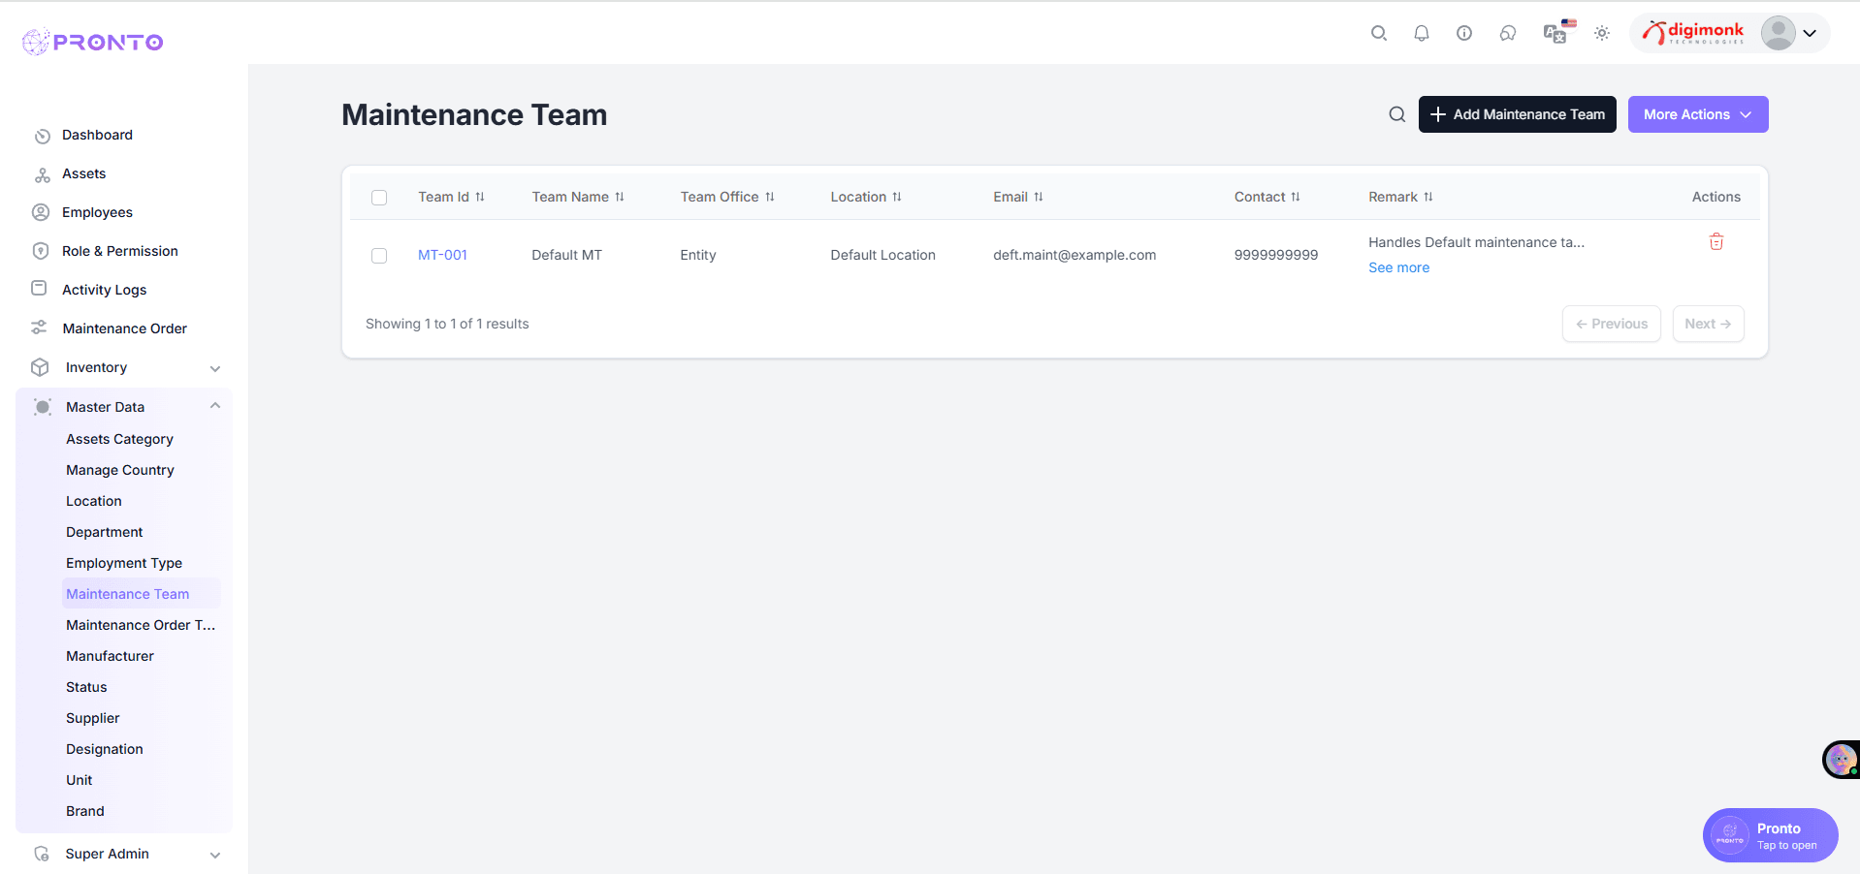Screen dimensions: 1860x874
Task: Open the More Actions dropdown
Action: (1697, 114)
